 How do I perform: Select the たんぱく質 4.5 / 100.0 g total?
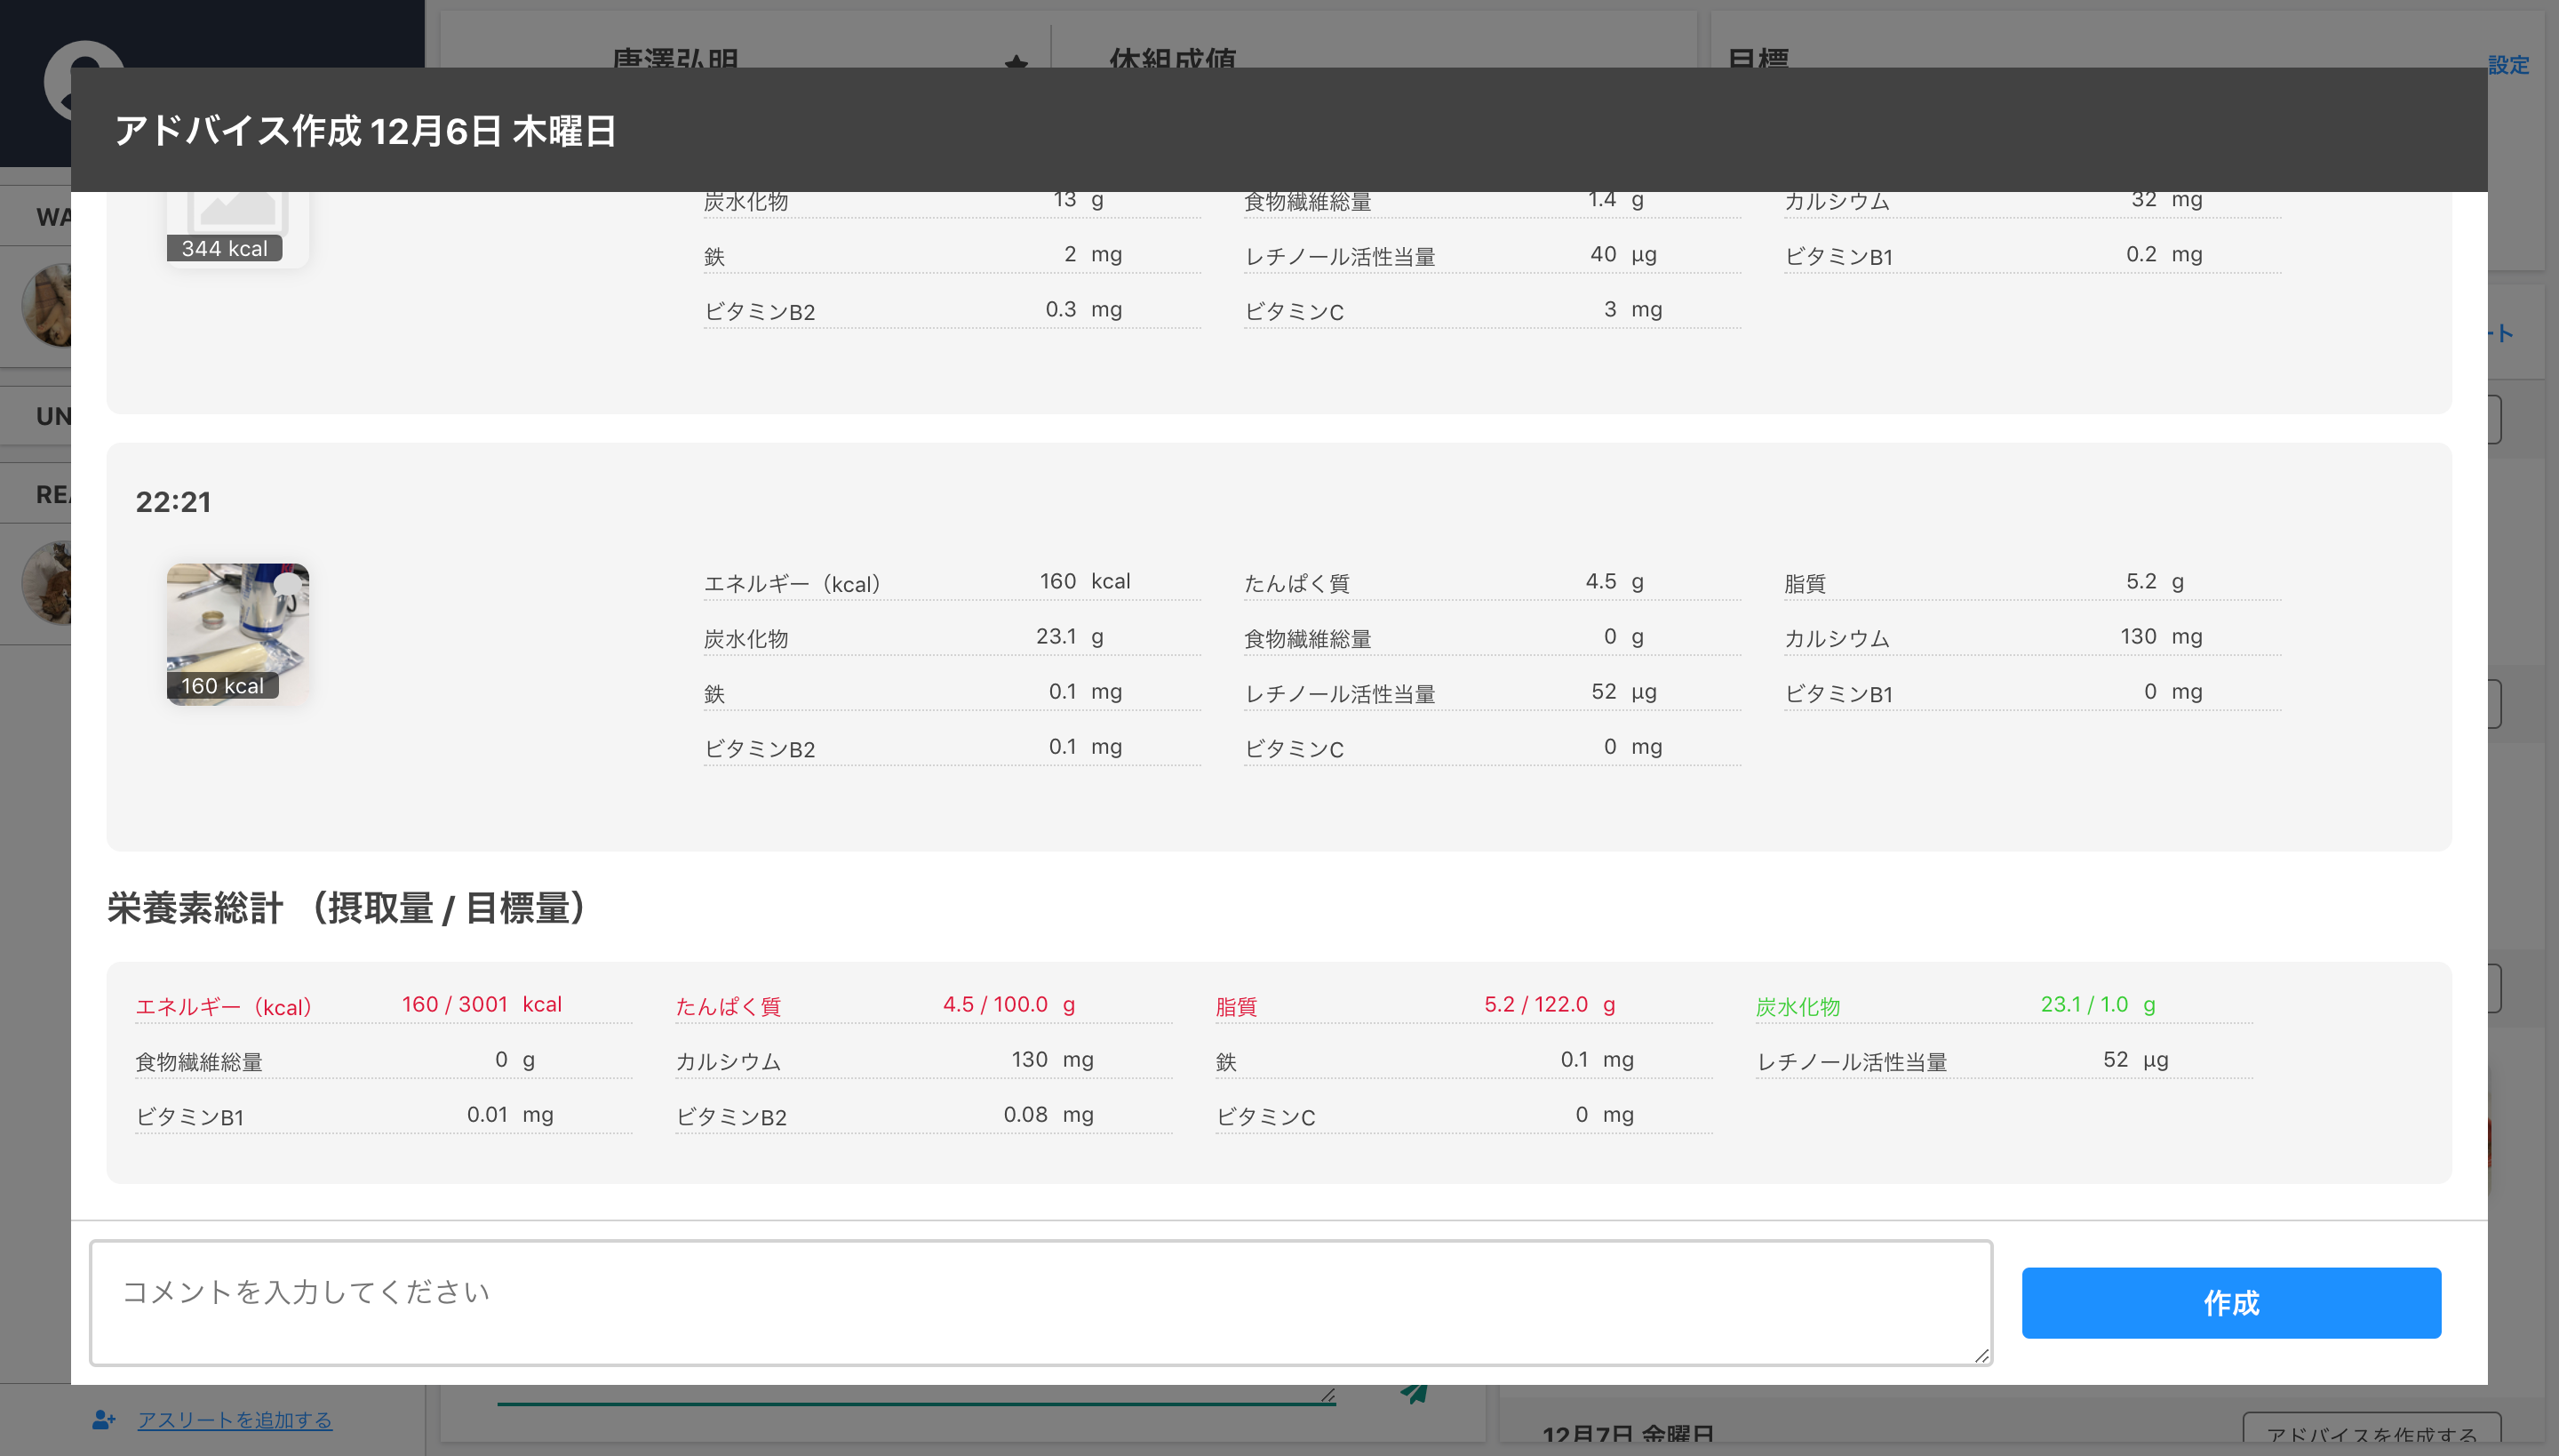pos(924,1005)
